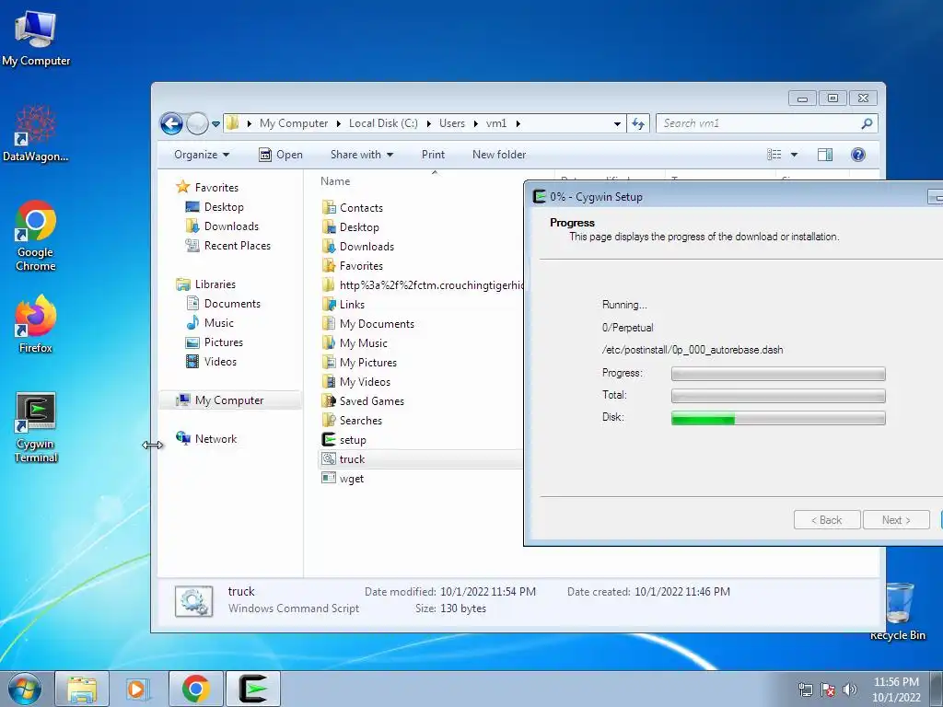
Task: Open the Organize menu
Action: click(202, 155)
